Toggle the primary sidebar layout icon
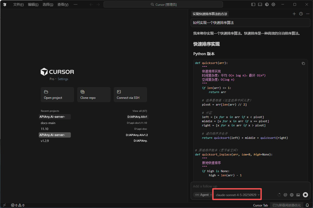Viewport: 313px width, 208px height. pyautogui.click(x=253, y=4)
